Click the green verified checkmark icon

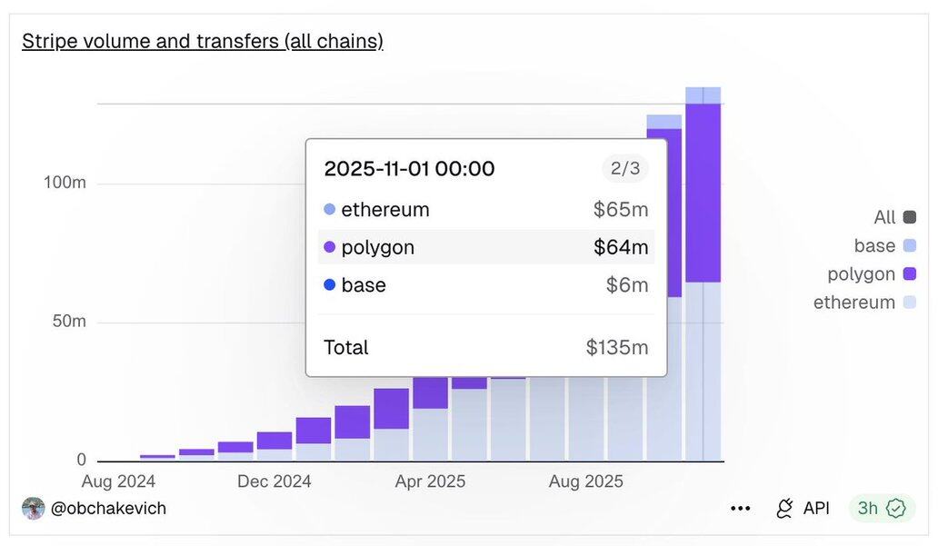tap(896, 509)
